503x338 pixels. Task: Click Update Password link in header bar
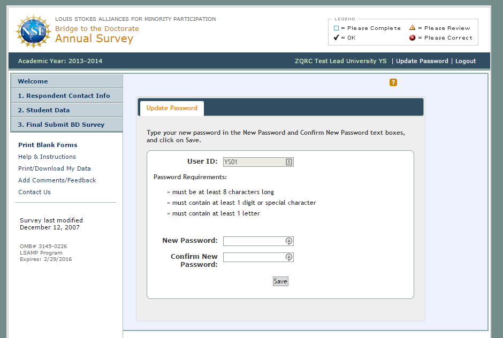click(422, 61)
